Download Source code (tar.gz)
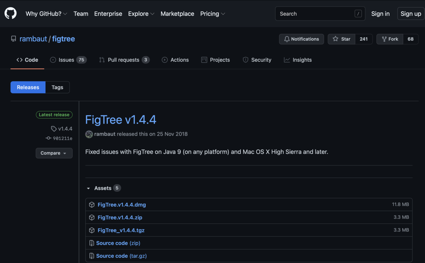 point(121,256)
